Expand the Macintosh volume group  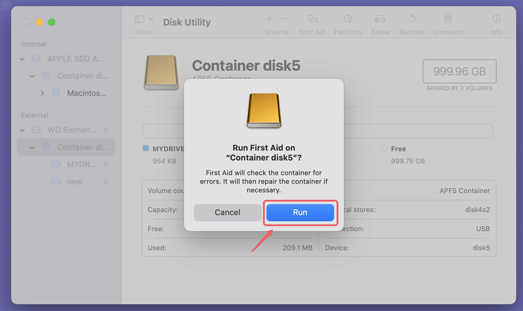(x=42, y=94)
